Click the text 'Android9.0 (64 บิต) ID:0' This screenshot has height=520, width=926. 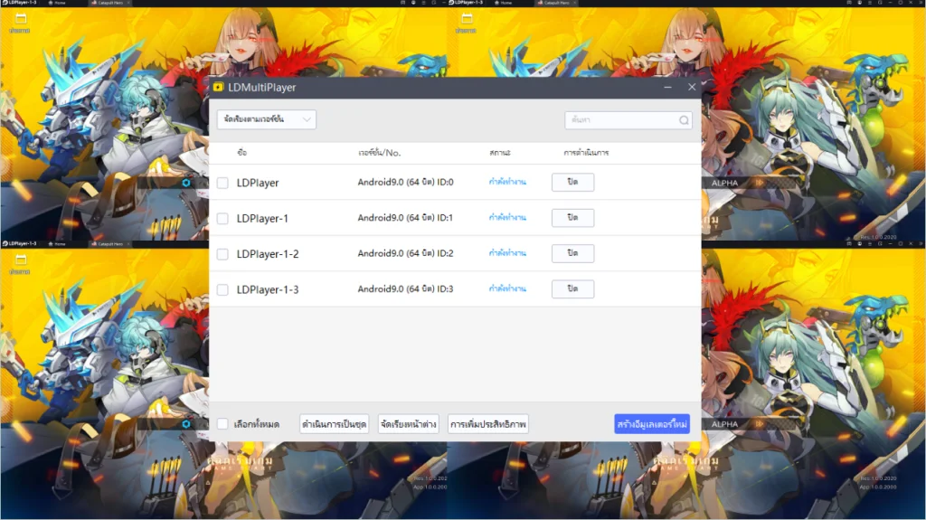pyautogui.click(x=405, y=182)
